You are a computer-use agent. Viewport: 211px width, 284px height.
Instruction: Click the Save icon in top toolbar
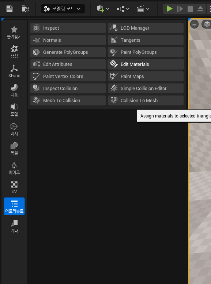[x=10, y=9]
